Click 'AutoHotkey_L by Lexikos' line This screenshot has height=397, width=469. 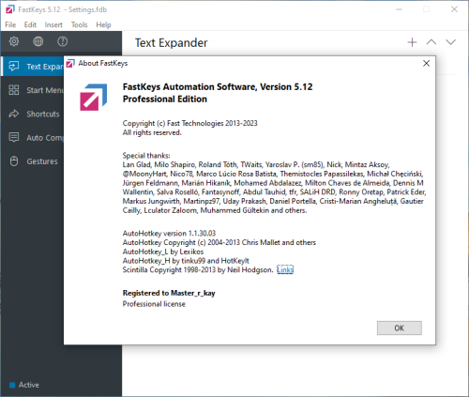click(163, 252)
